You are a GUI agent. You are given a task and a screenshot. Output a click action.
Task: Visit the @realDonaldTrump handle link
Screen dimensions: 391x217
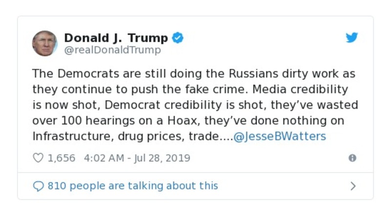pyautogui.click(x=112, y=50)
